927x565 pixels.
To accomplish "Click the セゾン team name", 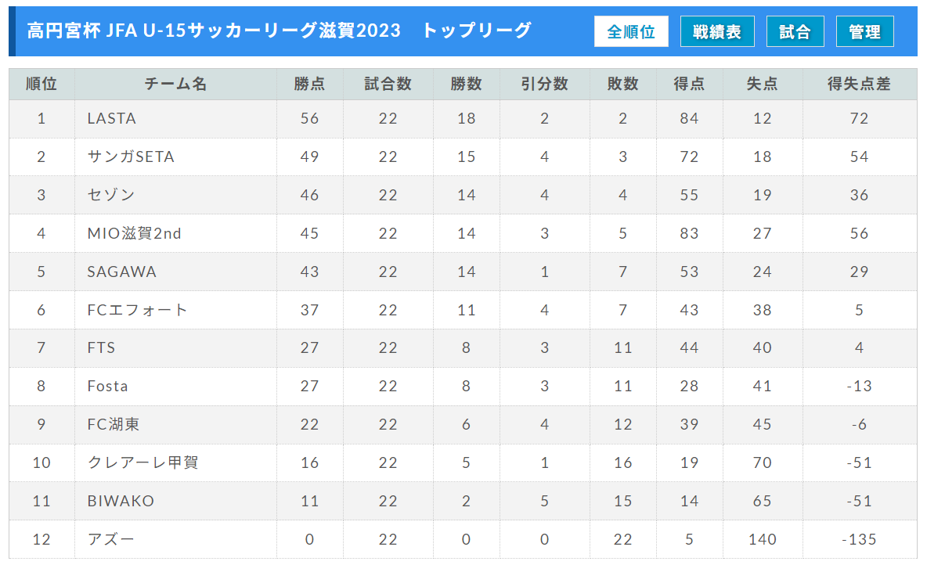I will pos(111,195).
